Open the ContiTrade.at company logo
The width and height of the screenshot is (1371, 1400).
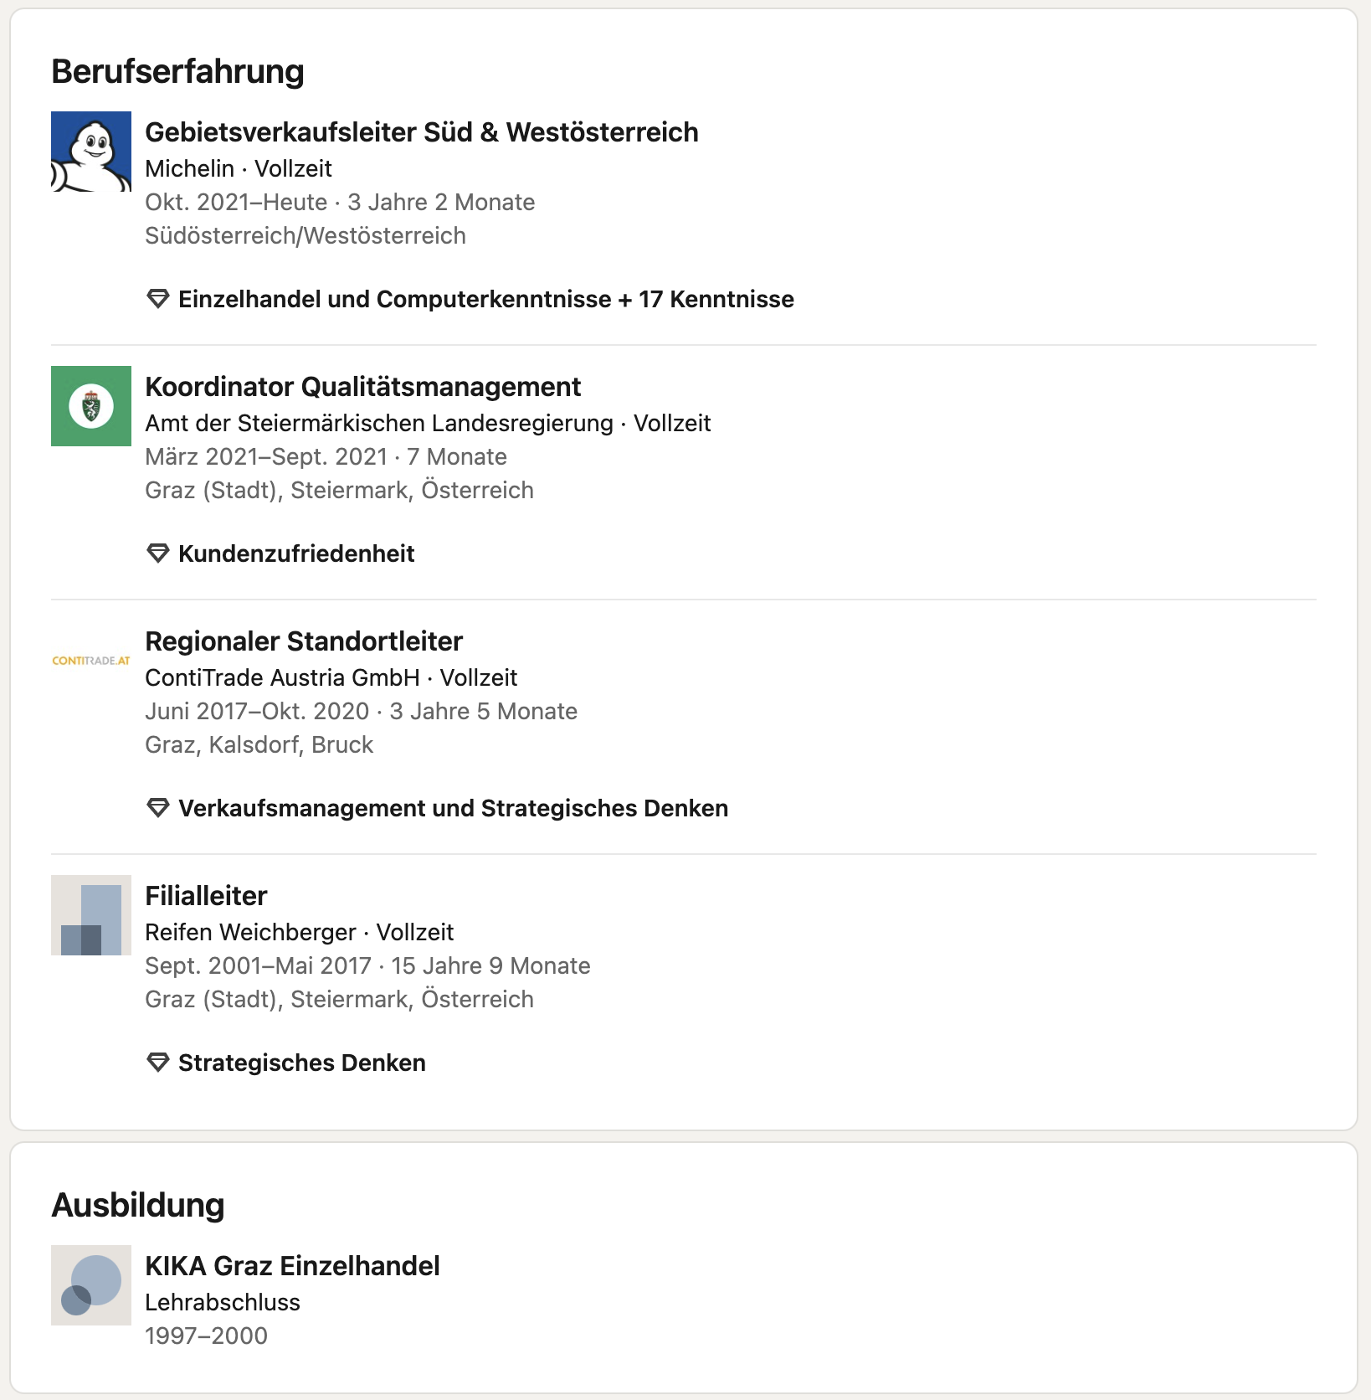(x=91, y=661)
